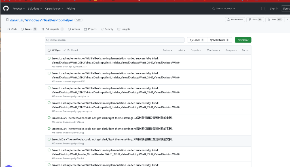Click author q12qqq on issue #47

pyautogui.click(x=80, y=122)
